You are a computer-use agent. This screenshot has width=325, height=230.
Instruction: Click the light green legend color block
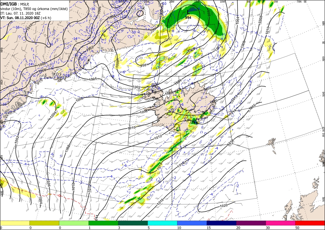[x=74, y=223]
